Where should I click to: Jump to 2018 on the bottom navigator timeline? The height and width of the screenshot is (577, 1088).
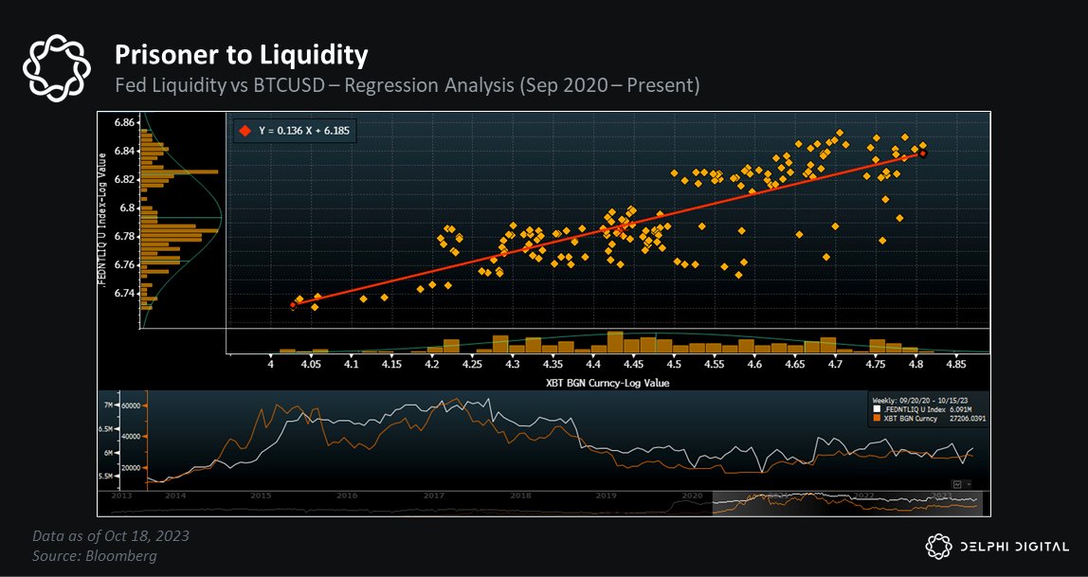[x=520, y=496]
